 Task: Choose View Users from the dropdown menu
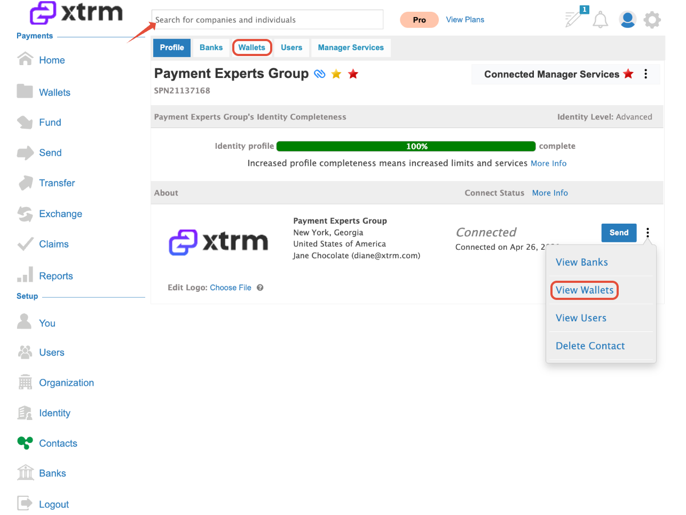point(581,318)
